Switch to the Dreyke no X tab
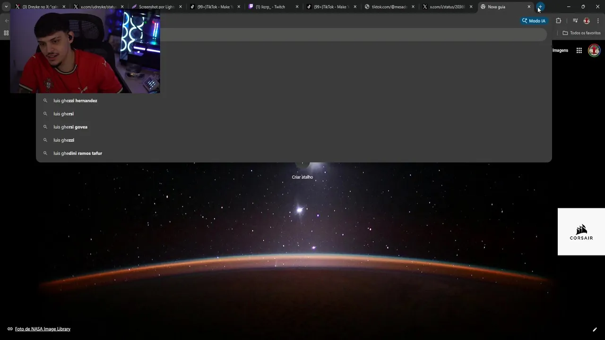This screenshot has width=605, height=340. pos(40,7)
